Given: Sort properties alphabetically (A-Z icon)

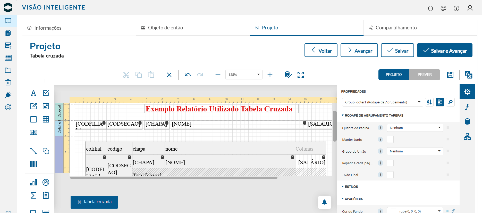Looking at the screenshot, I should 429,102.
